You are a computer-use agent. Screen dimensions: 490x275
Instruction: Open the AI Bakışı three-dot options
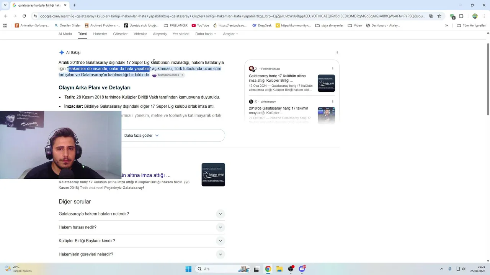(x=337, y=53)
